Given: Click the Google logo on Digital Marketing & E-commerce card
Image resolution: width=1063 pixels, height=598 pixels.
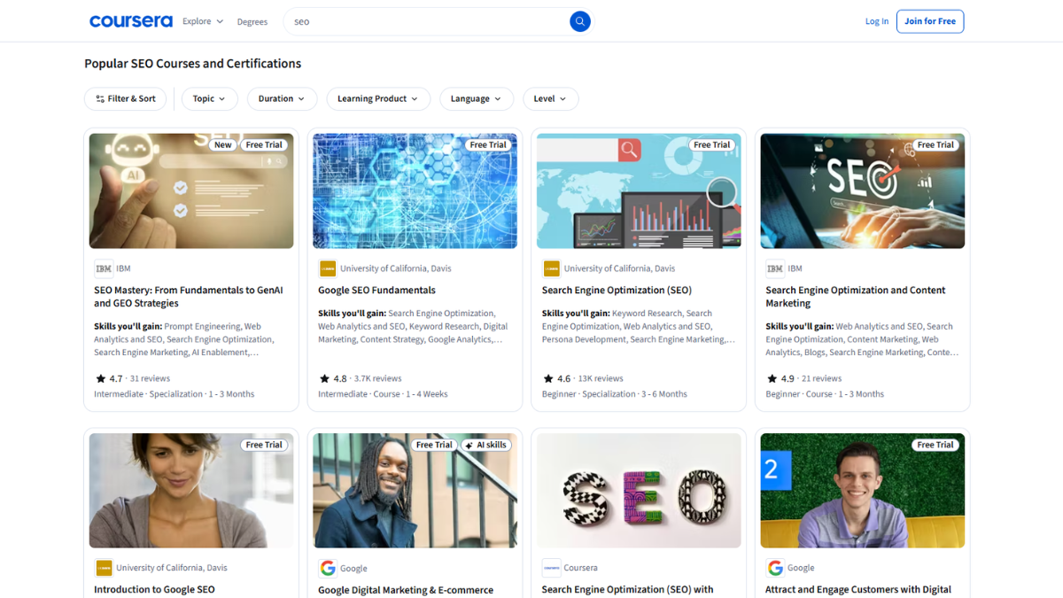Looking at the screenshot, I should [x=328, y=567].
